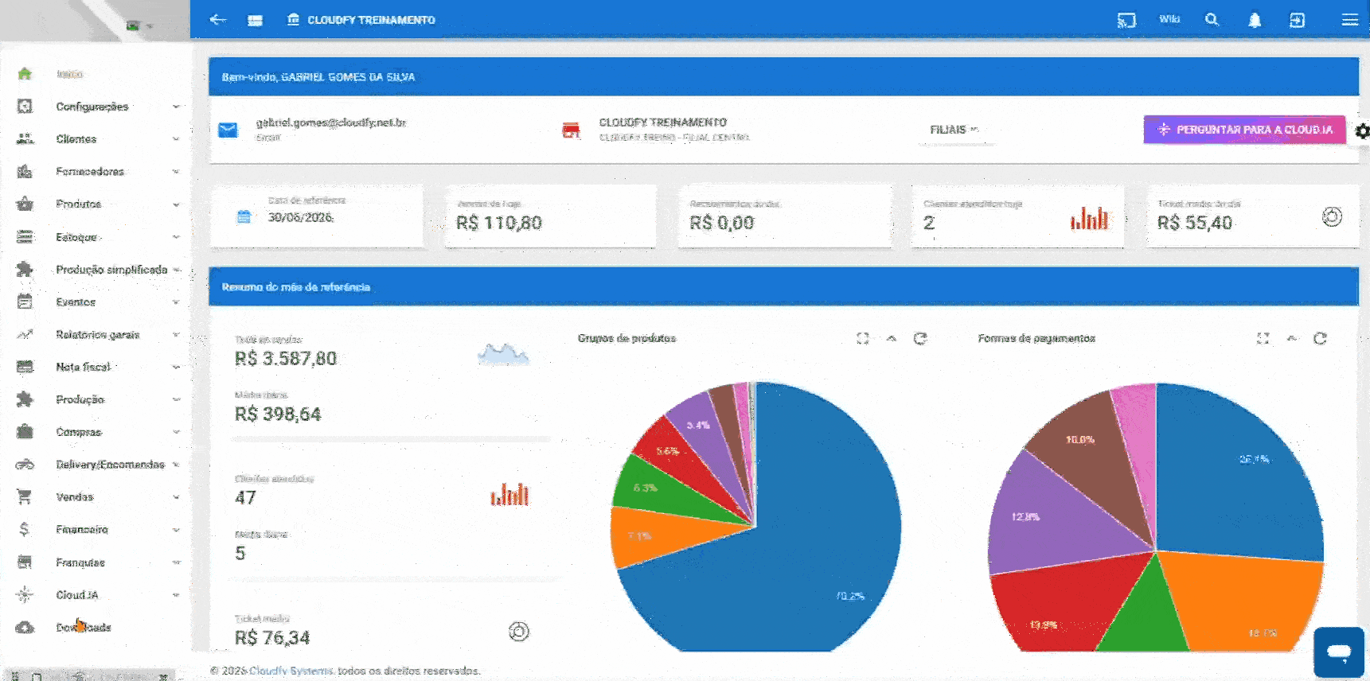Click the Vendas cart icon
This screenshot has width=1370, height=681.
pyautogui.click(x=25, y=497)
